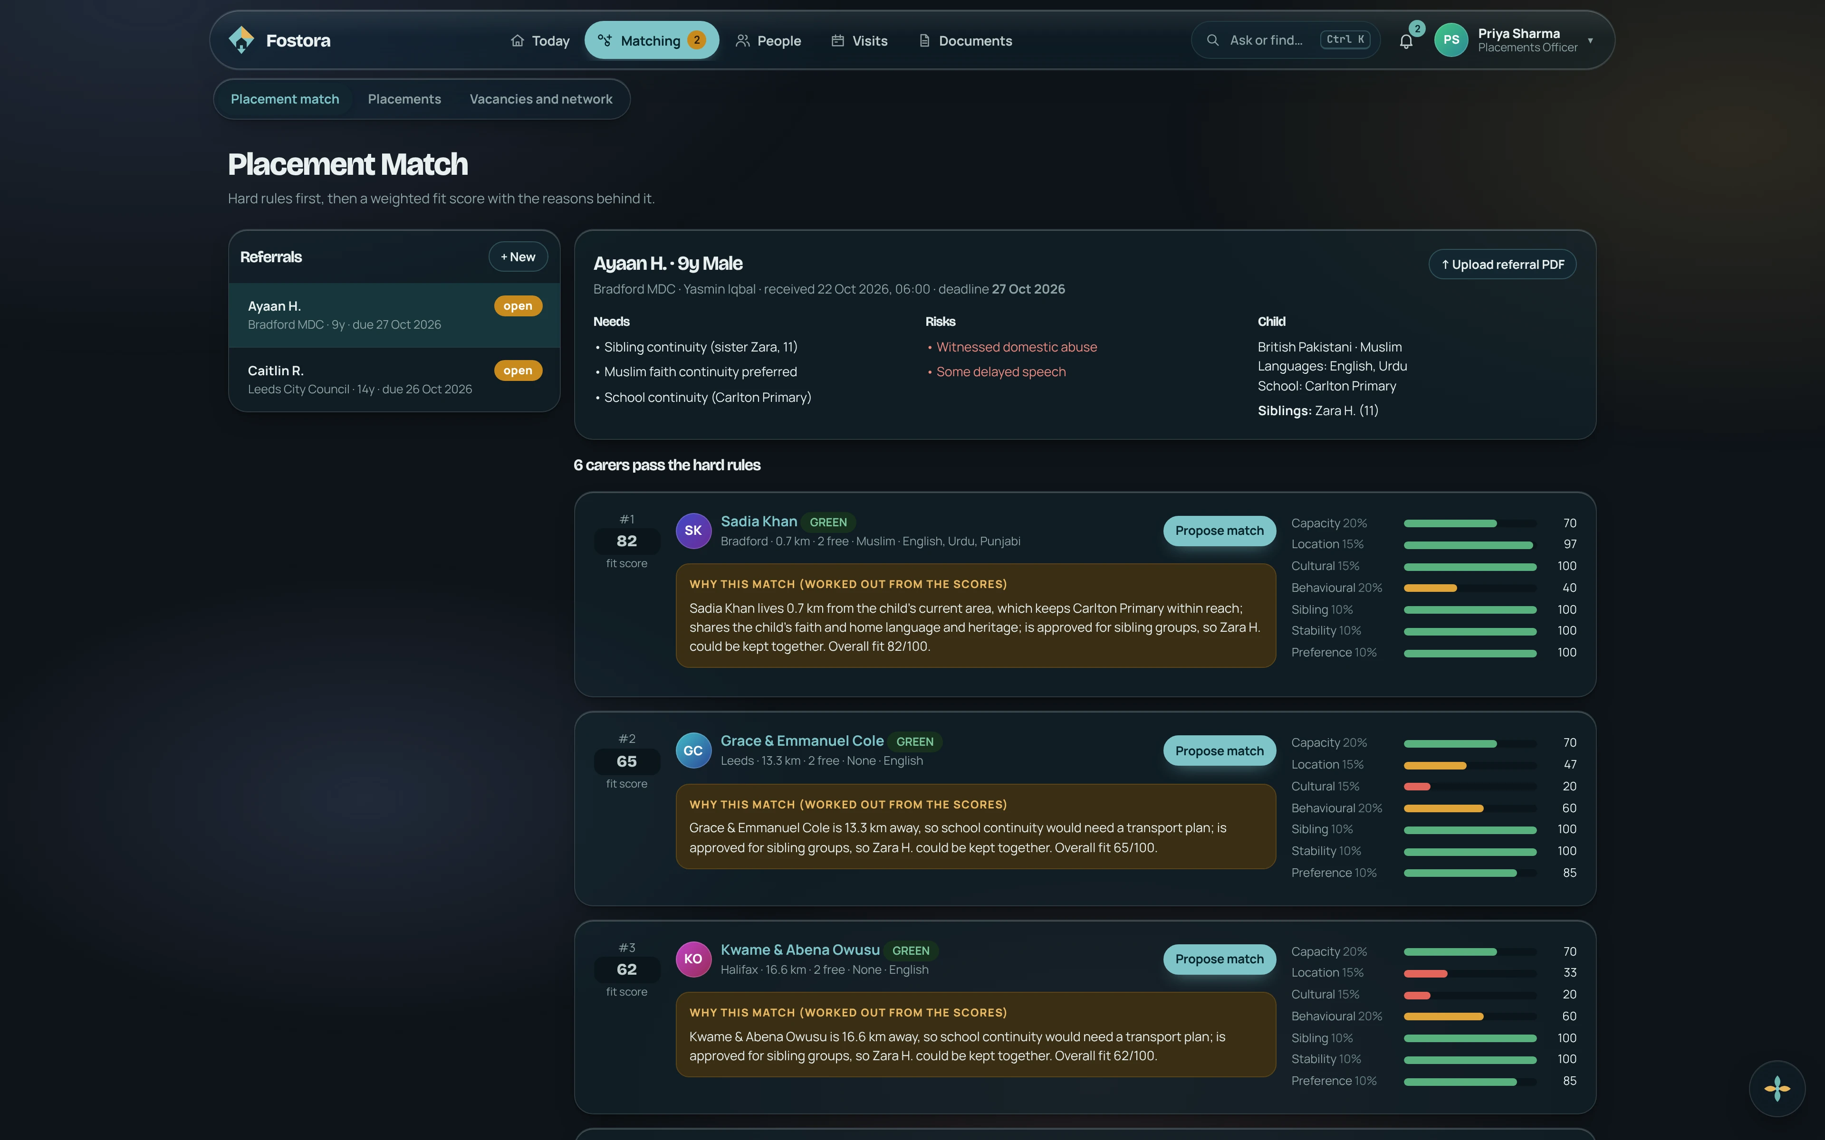
Task: Propose match for Sadia Khan
Action: tap(1220, 531)
